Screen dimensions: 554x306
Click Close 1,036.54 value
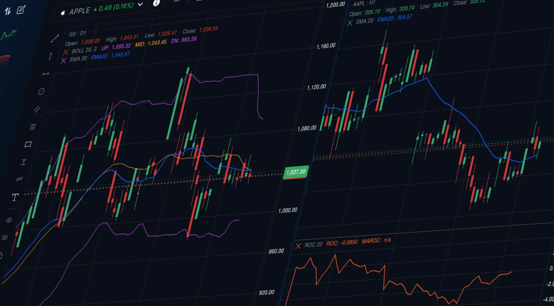pyautogui.click(x=200, y=30)
